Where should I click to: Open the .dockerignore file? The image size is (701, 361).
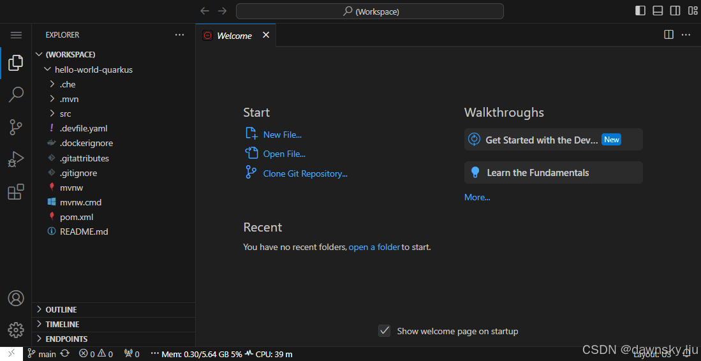[x=114, y=144]
